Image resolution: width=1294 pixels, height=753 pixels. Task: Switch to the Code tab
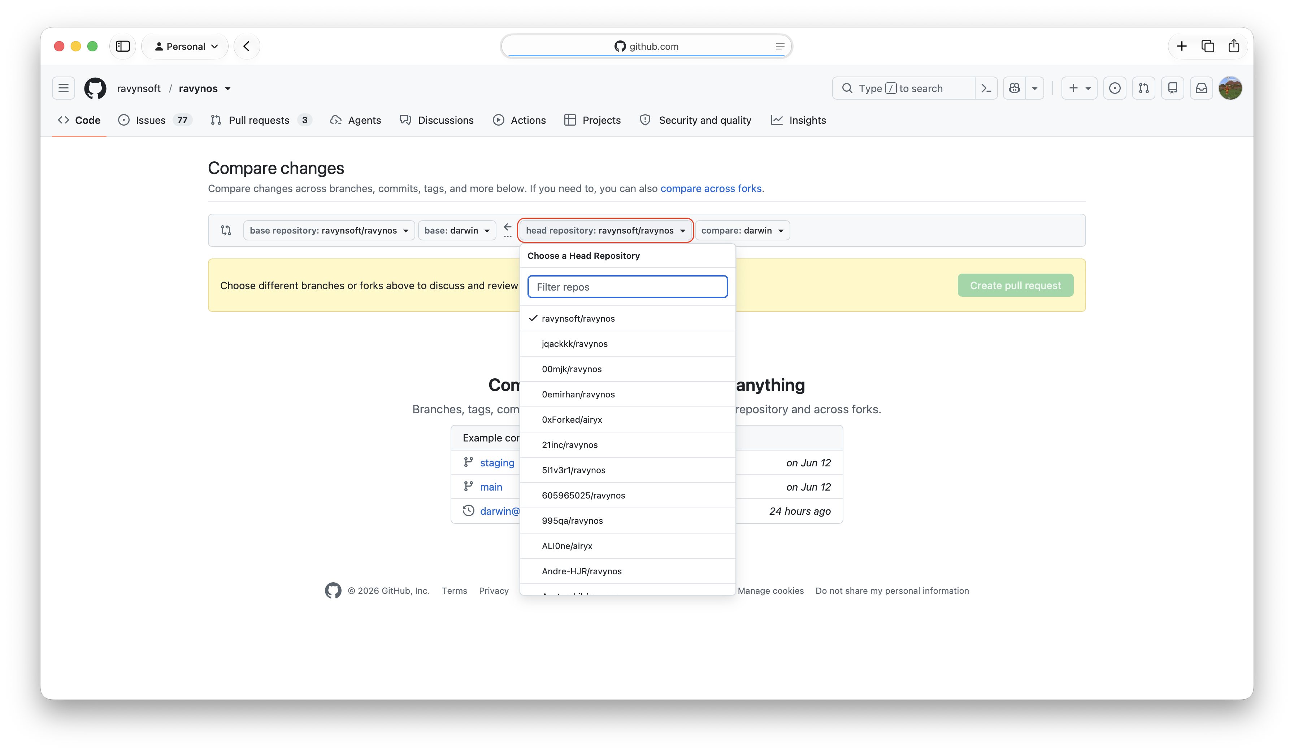point(79,120)
